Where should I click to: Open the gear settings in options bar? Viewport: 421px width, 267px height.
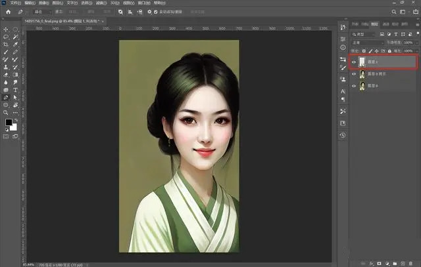pyautogui.click(x=149, y=12)
